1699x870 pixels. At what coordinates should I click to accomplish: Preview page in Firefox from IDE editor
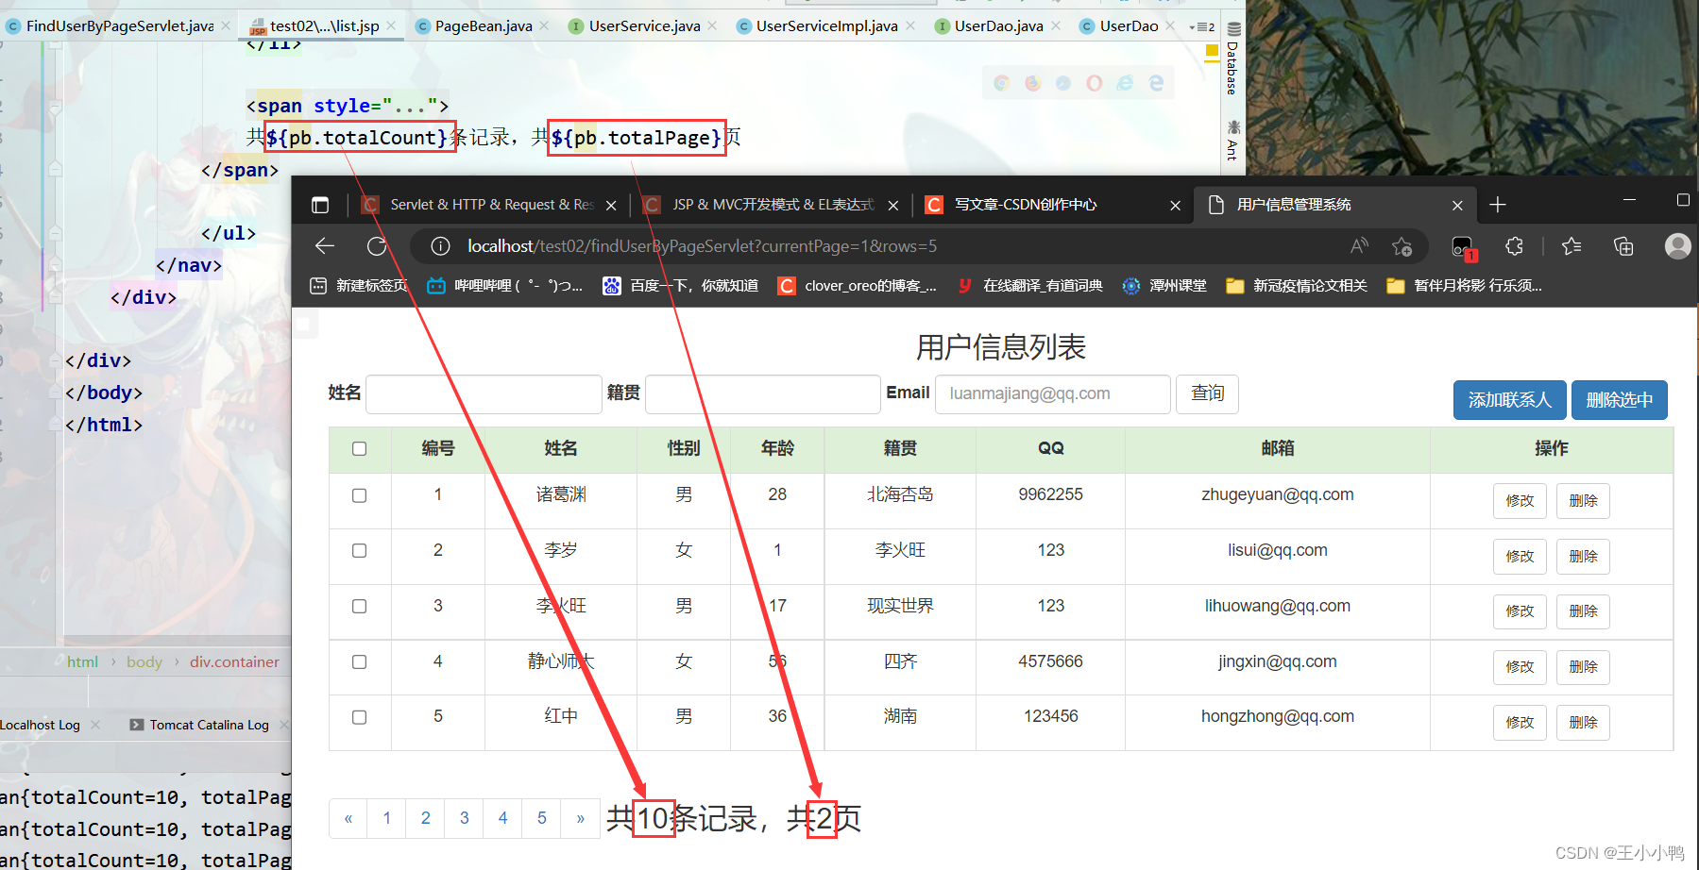(x=1033, y=83)
